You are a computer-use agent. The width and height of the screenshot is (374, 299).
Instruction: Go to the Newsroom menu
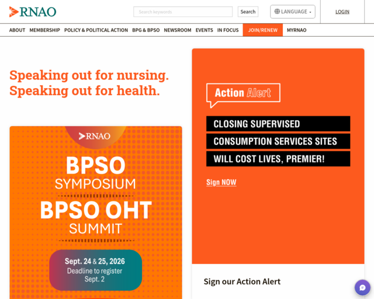178,30
